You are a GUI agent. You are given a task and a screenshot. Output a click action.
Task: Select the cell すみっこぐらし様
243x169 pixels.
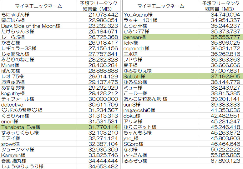coord(38,132)
